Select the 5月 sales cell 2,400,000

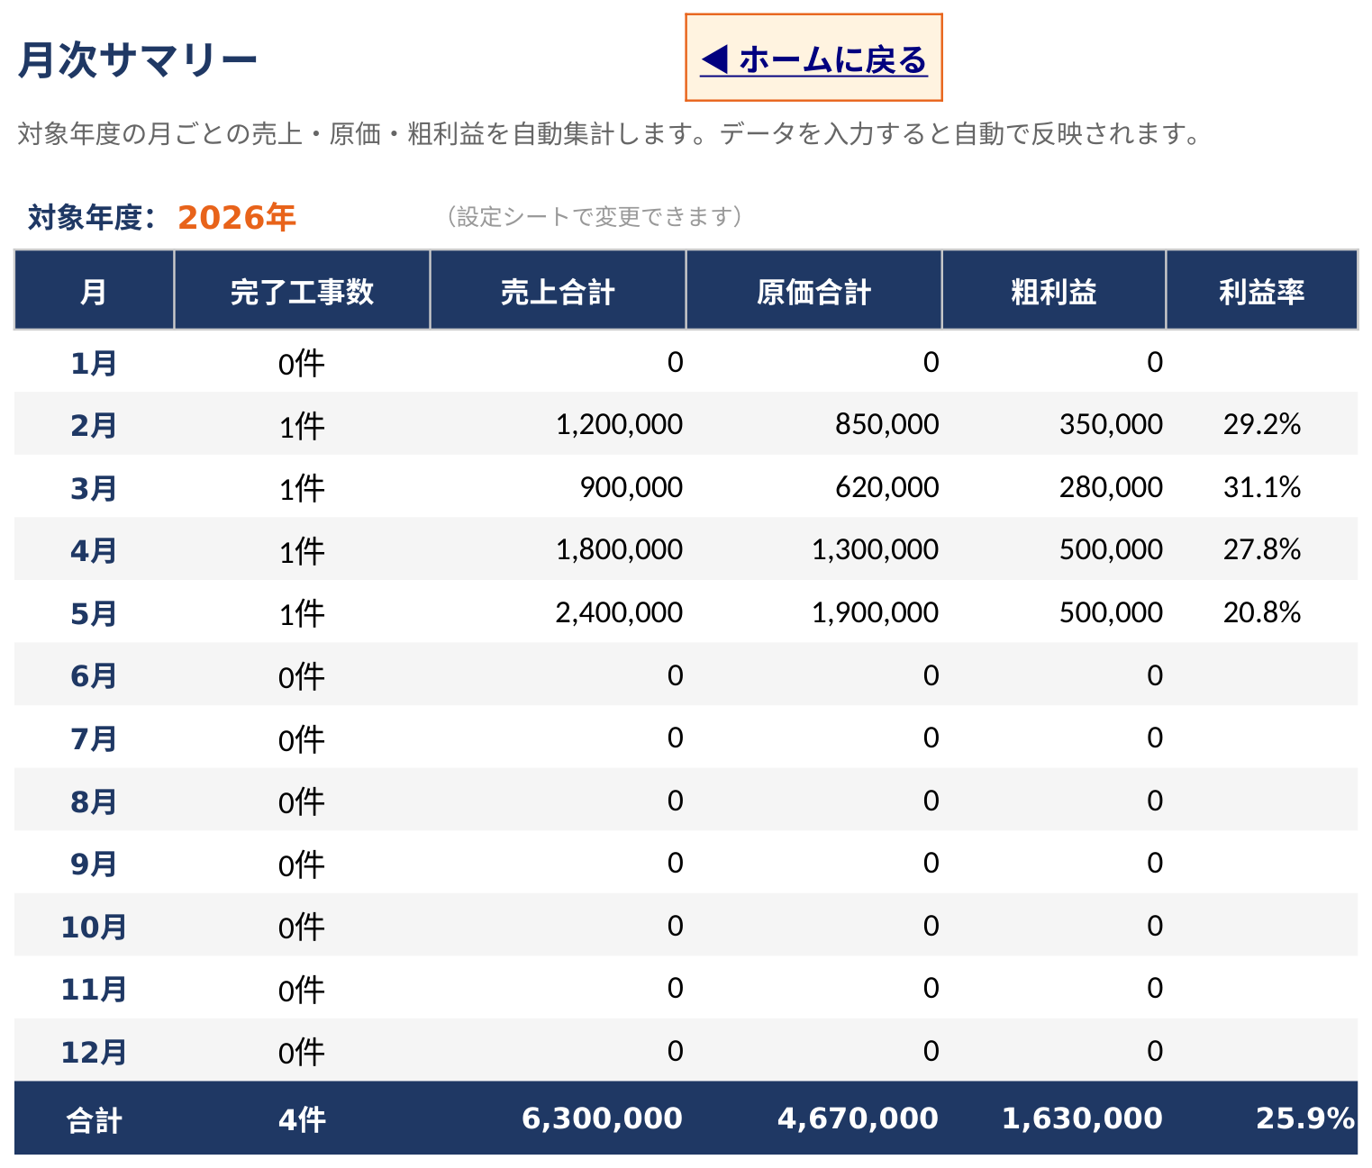pyautogui.click(x=619, y=612)
